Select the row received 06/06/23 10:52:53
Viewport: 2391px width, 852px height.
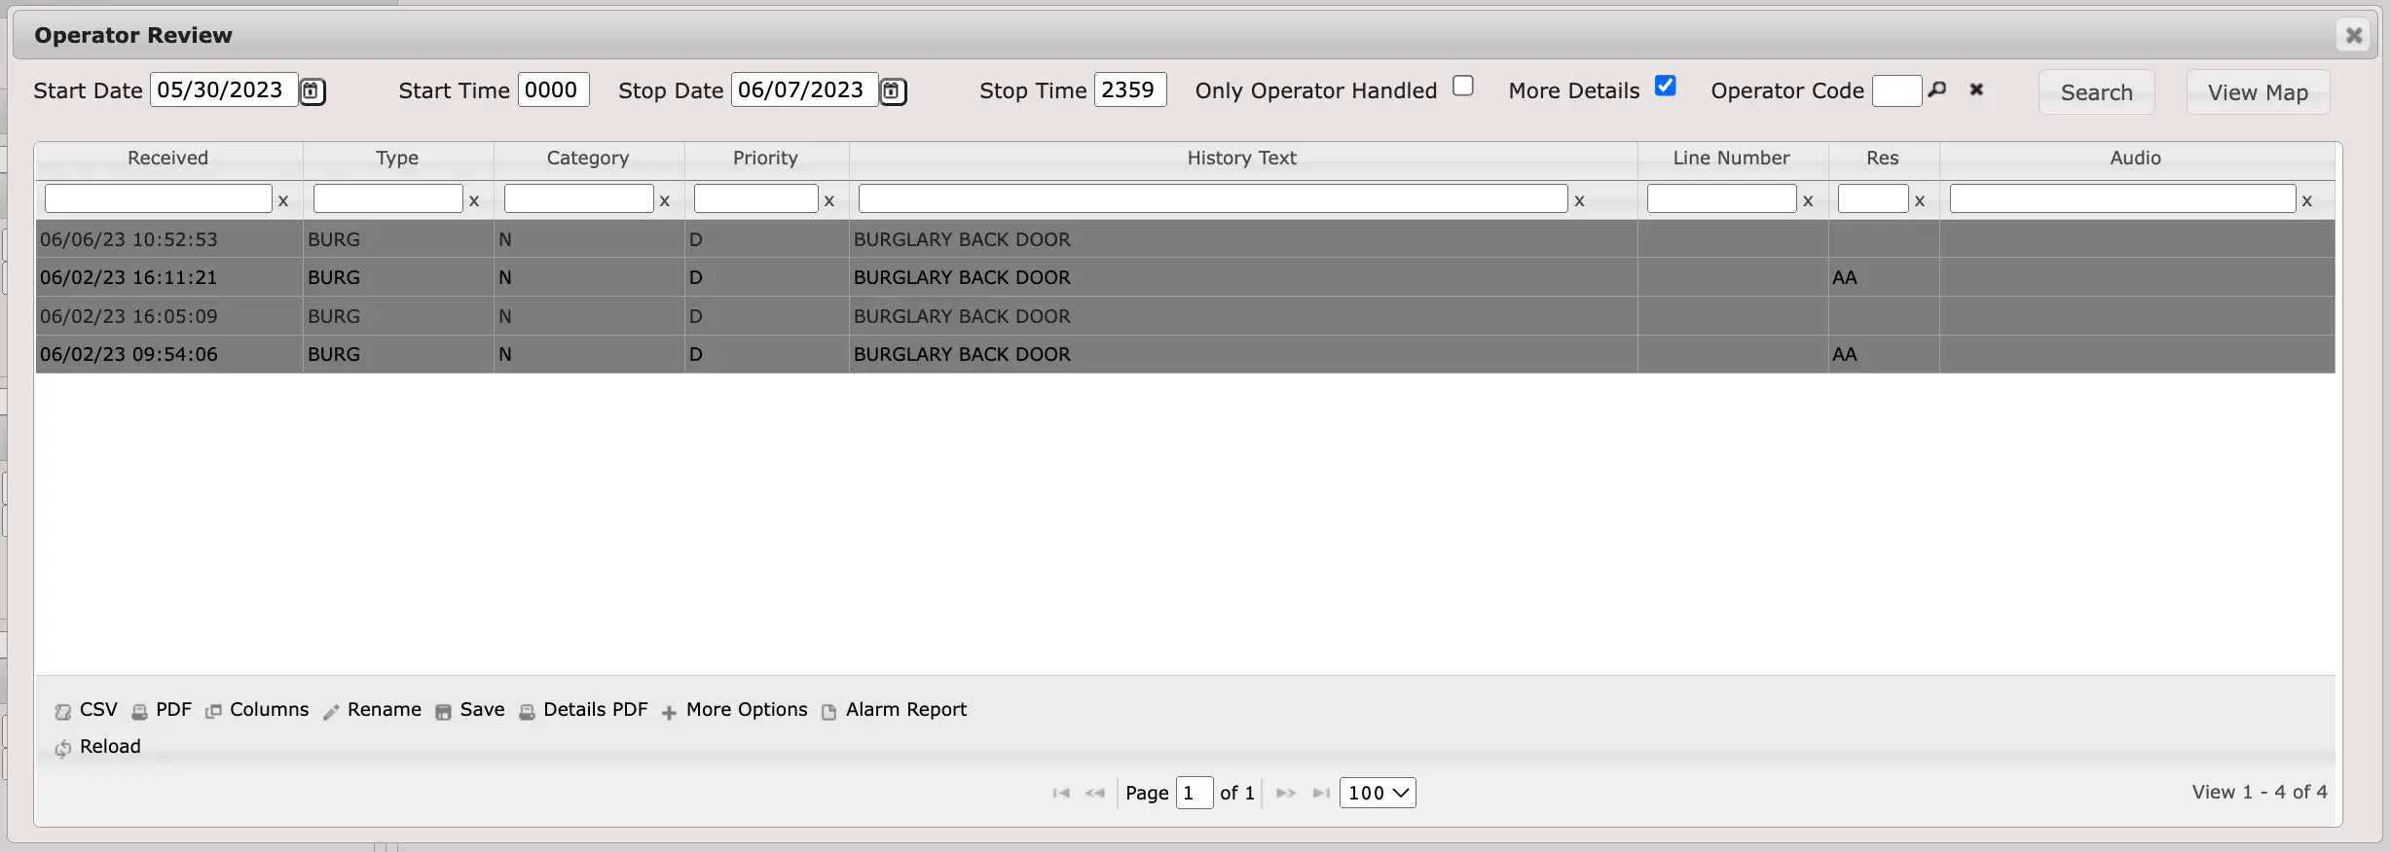pos(1186,239)
